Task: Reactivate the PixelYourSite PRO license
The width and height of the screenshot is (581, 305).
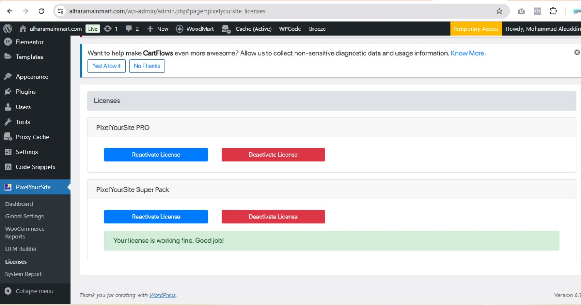Action: click(156, 155)
